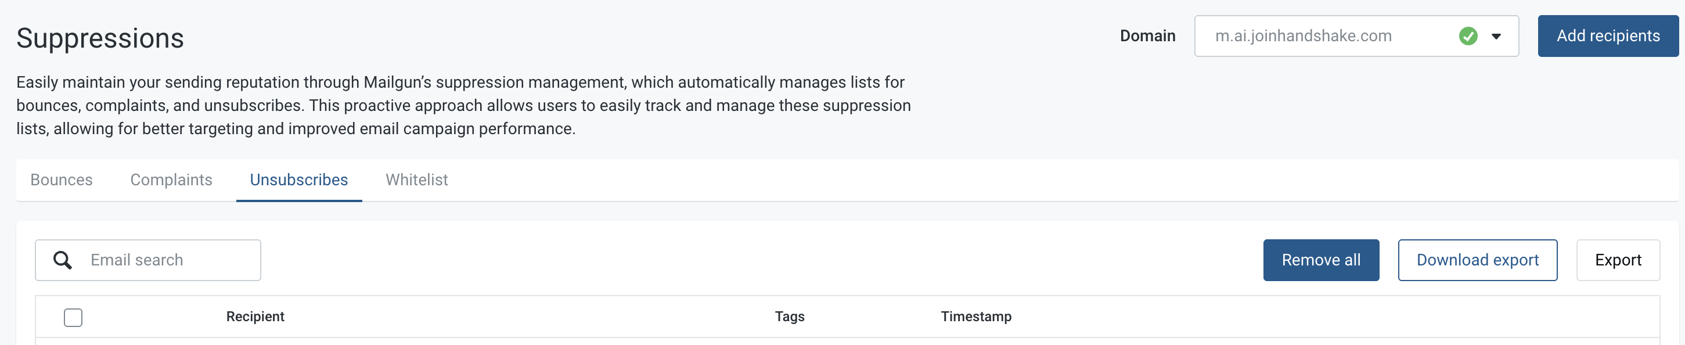The width and height of the screenshot is (1685, 345).
Task: Select the Unsubscribes tab
Action: (299, 180)
